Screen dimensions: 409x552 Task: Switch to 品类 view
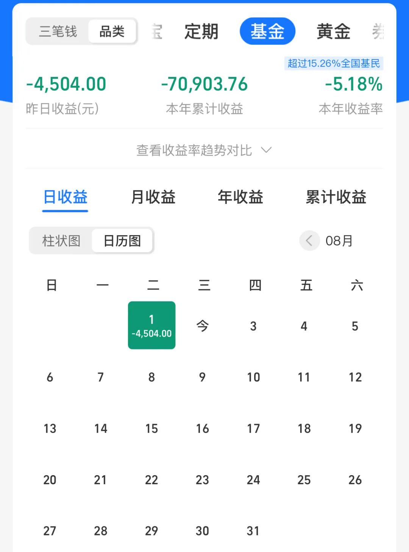point(112,31)
